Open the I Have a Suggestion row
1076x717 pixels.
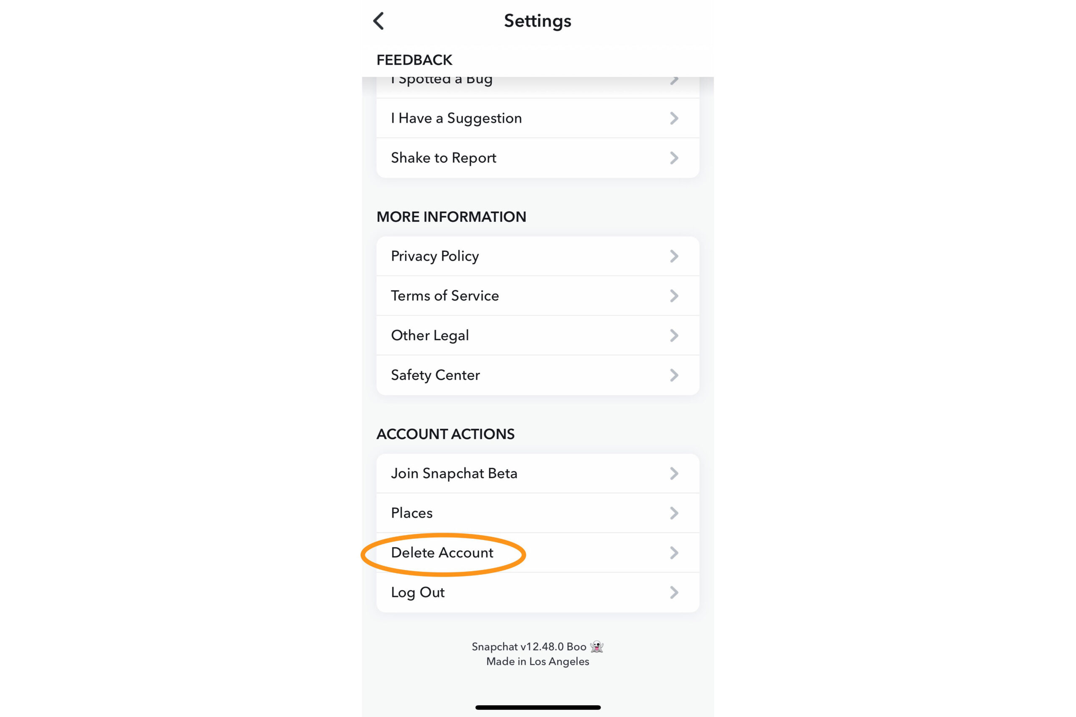coord(456,119)
